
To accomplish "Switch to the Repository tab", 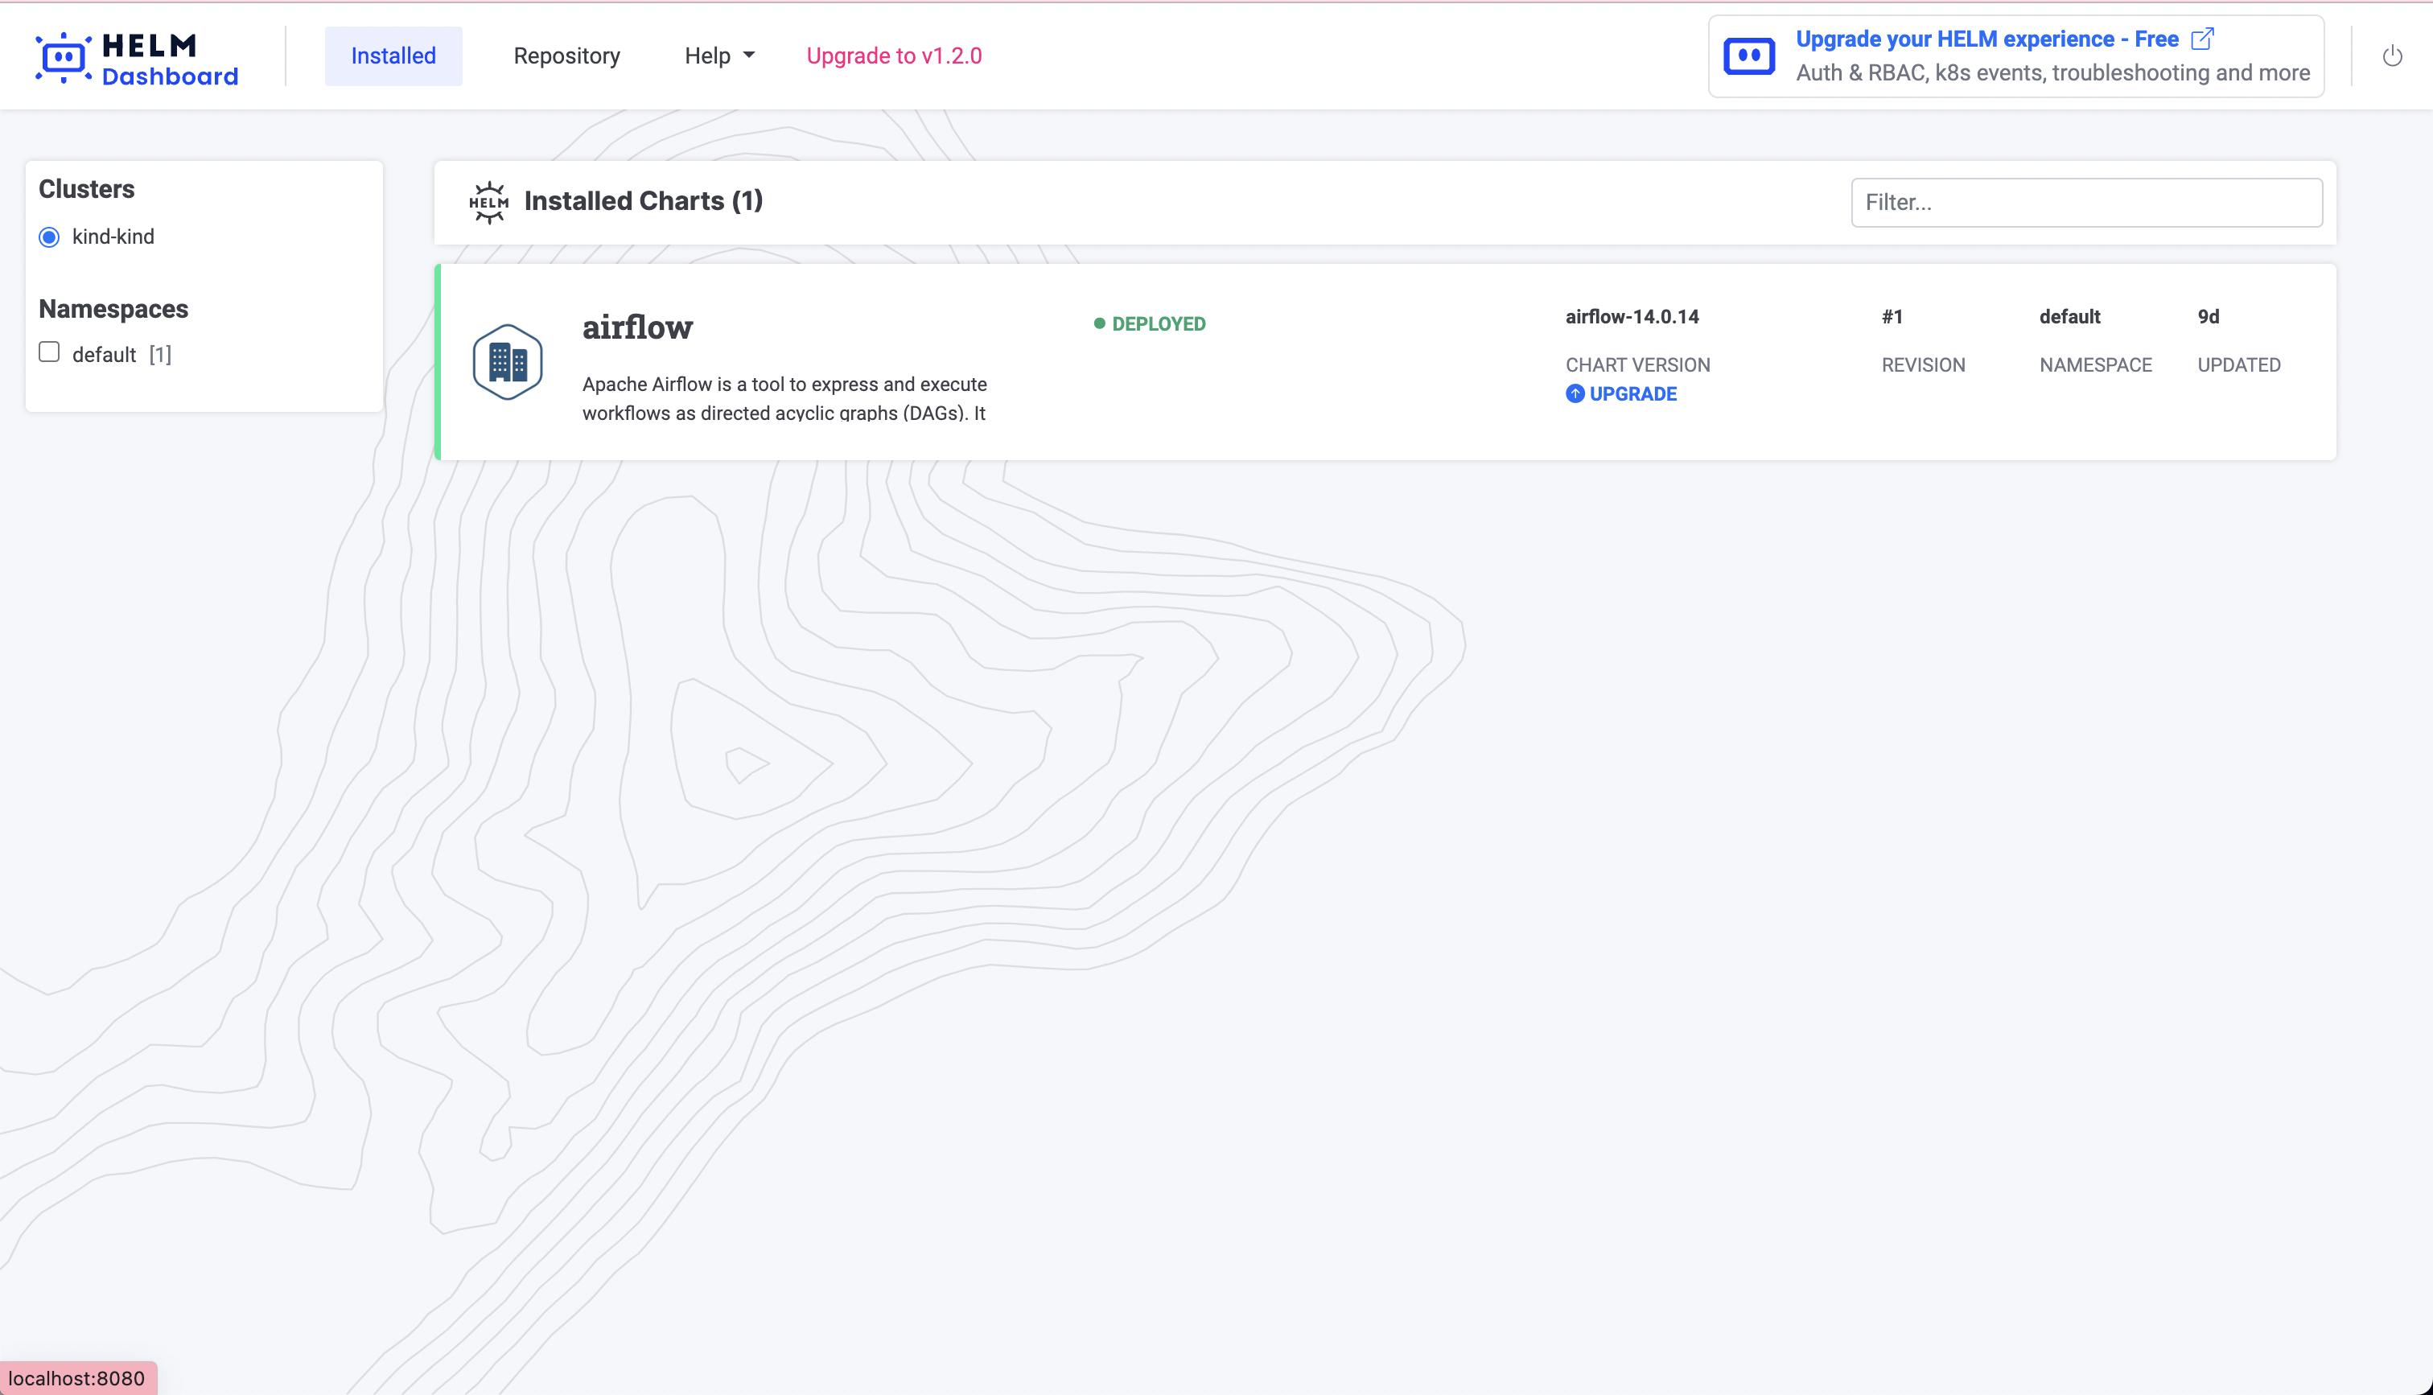I will pyautogui.click(x=566, y=55).
